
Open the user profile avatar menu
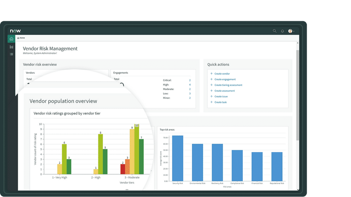[x=291, y=31]
